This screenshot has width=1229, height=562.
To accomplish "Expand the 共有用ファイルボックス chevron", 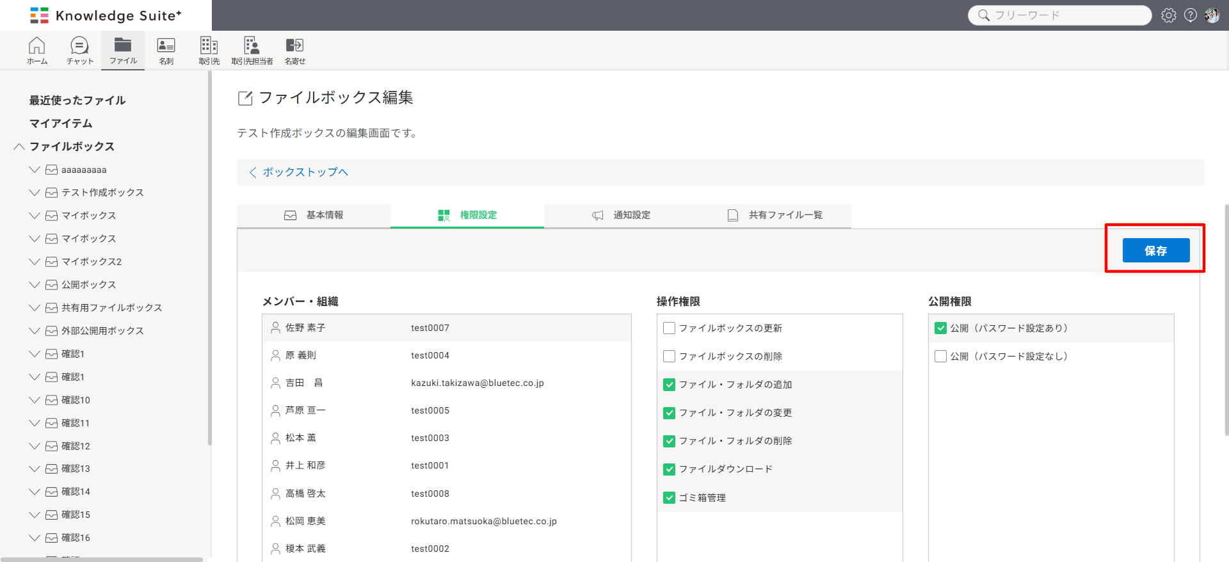I will point(35,308).
